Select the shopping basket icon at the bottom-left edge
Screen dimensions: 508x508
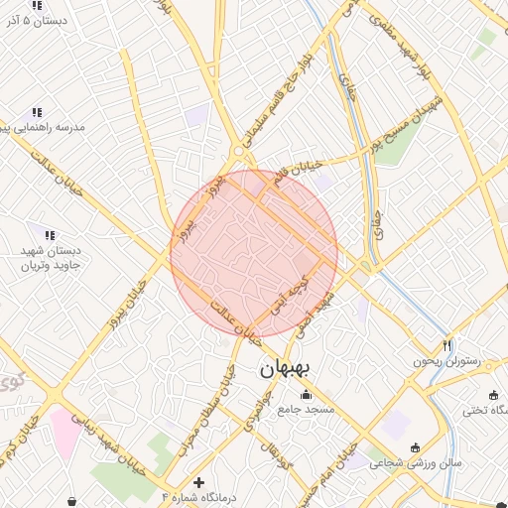[x=72, y=502]
